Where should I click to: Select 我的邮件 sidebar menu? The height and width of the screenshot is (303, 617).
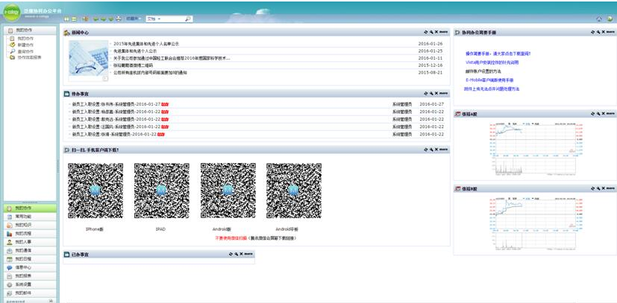click(30, 293)
